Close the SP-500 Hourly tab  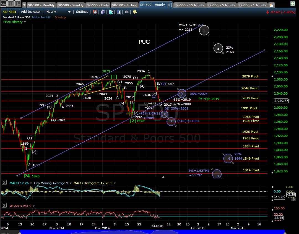pos(169,5)
